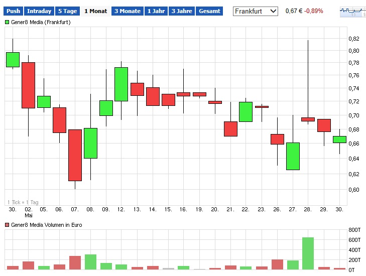Click the mini sparkline chart thumbnail
Screen dimensions: 366x276
coord(353,12)
